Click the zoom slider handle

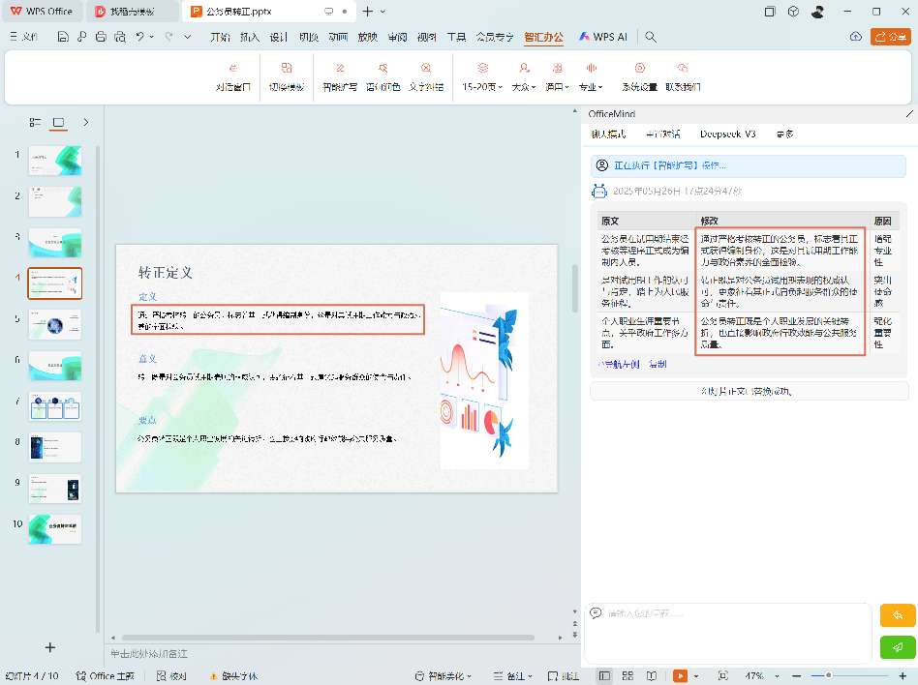tap(828, 675)
